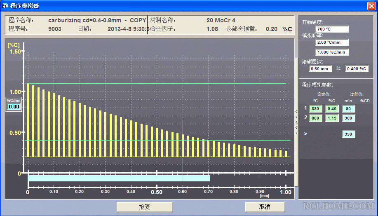The height and width of the screenshot is (216, 378).
Task: Click the date value 2013-4-8 9:30:3
Action: coord(128,29)
